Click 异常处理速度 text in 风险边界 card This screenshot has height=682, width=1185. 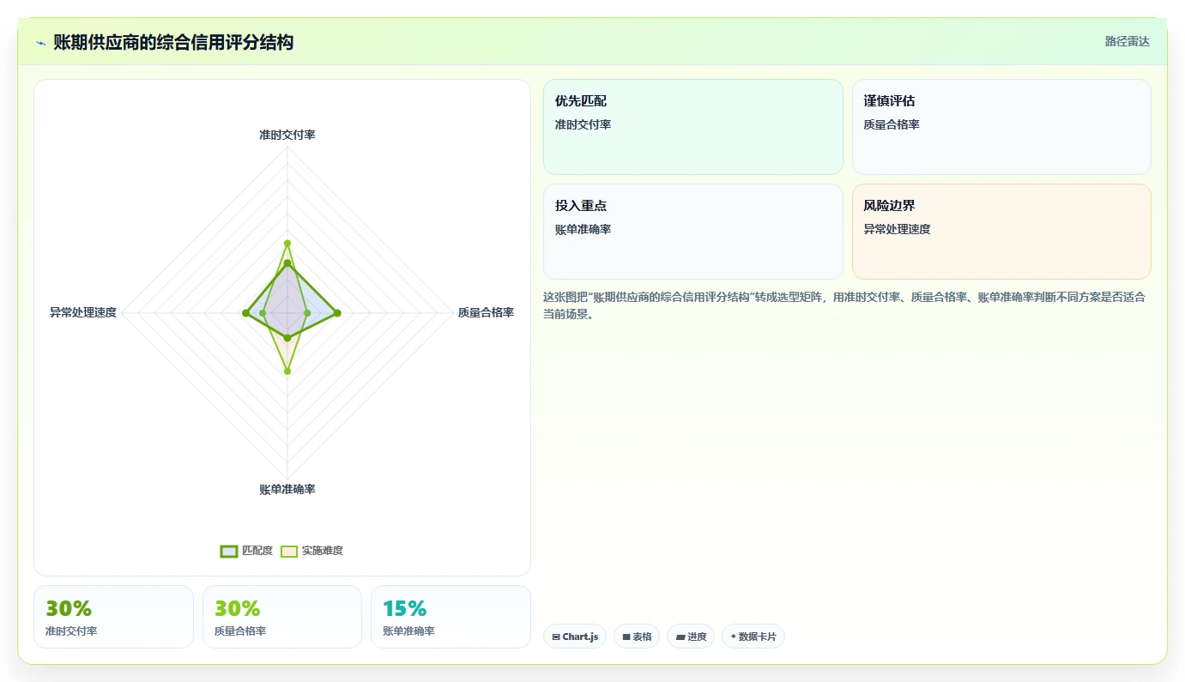[898, 229]
